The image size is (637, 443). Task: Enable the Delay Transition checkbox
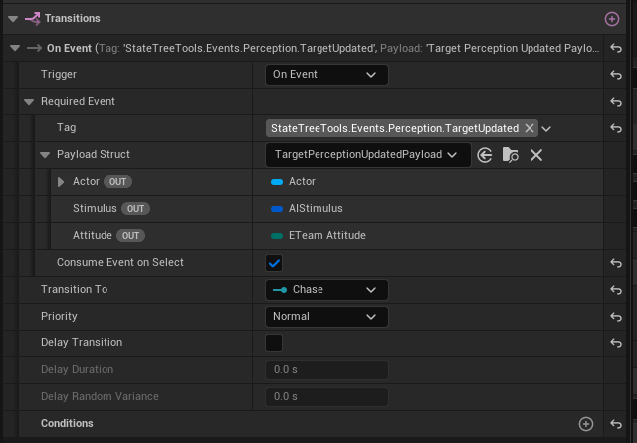[274, 343]
